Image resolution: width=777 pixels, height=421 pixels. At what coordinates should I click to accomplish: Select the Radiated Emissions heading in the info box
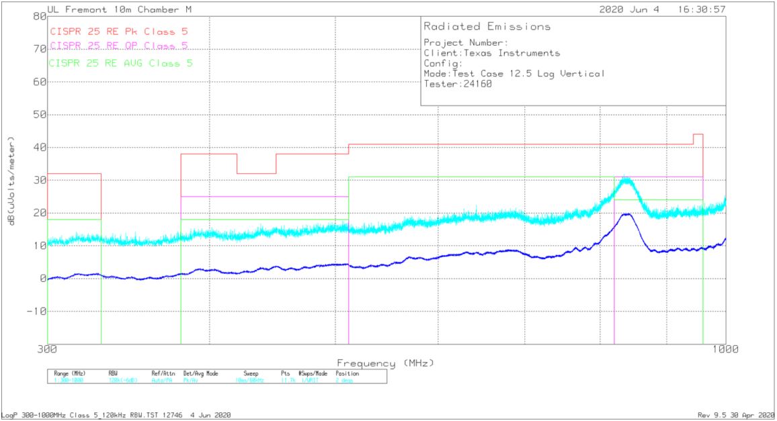(x=487, y=27)
